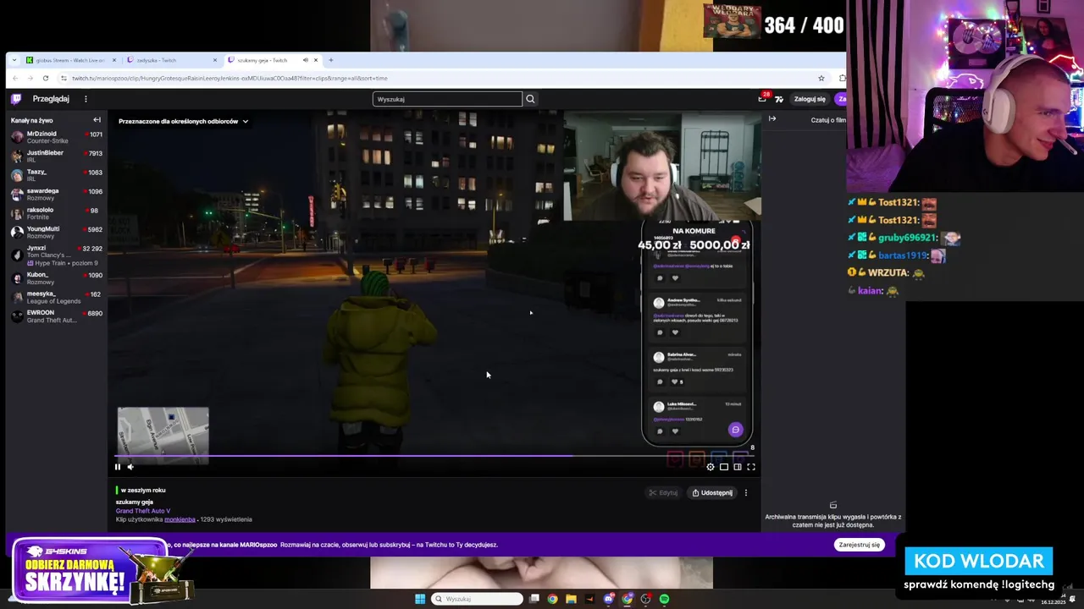Open the bits/turbo icon next to notifications
Image resolution: width=1084 pixels, height=609 pixels.
[x=779, y=99]
